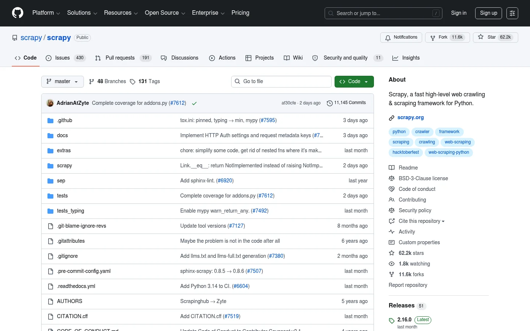Click the Report repository link
This screenshot has width=530, height=331.
pos(408,285)
